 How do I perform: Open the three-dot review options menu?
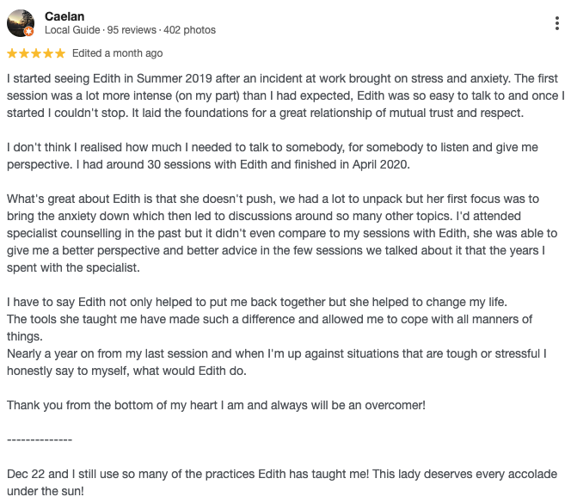tap(558, 23)
